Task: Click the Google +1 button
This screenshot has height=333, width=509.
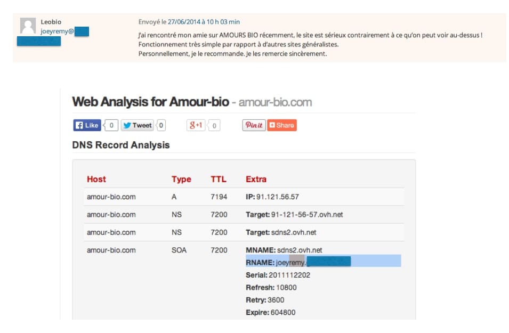Action: [x=196, y=125]
